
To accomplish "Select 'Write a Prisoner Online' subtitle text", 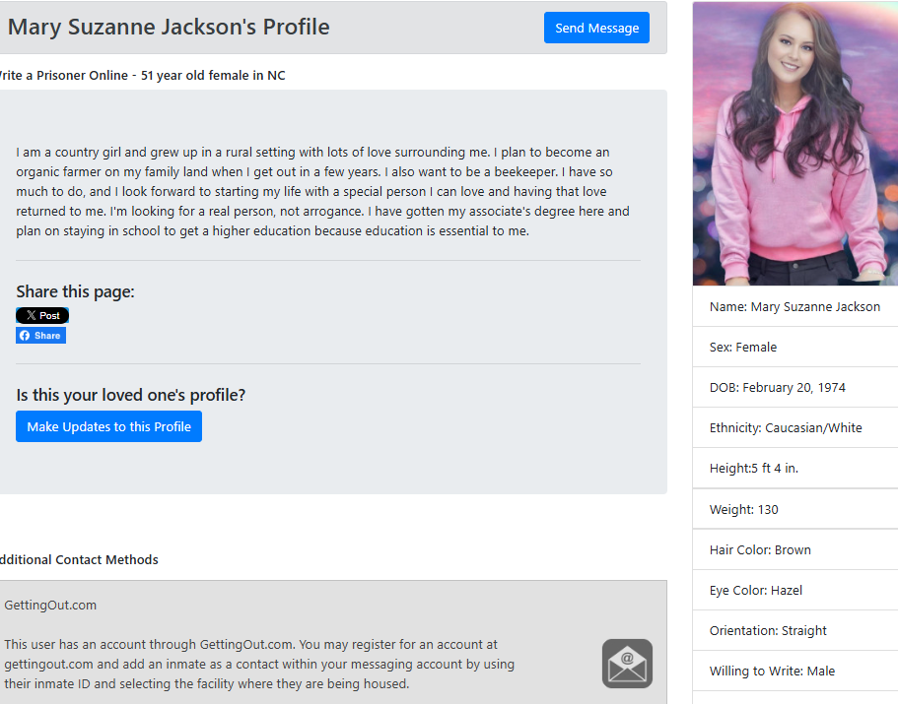I will (x=63, y=76).
